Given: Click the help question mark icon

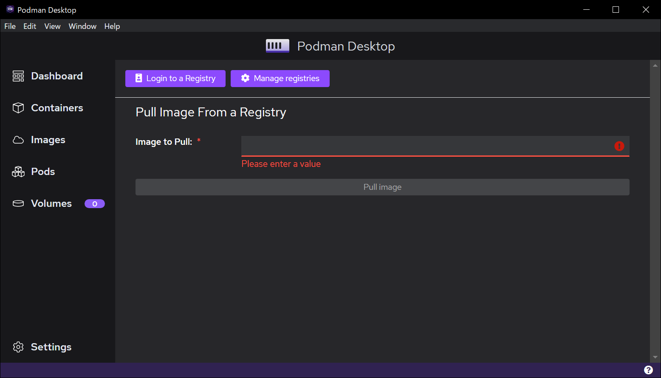Looking at the screenshot, I should click(648, 370).
